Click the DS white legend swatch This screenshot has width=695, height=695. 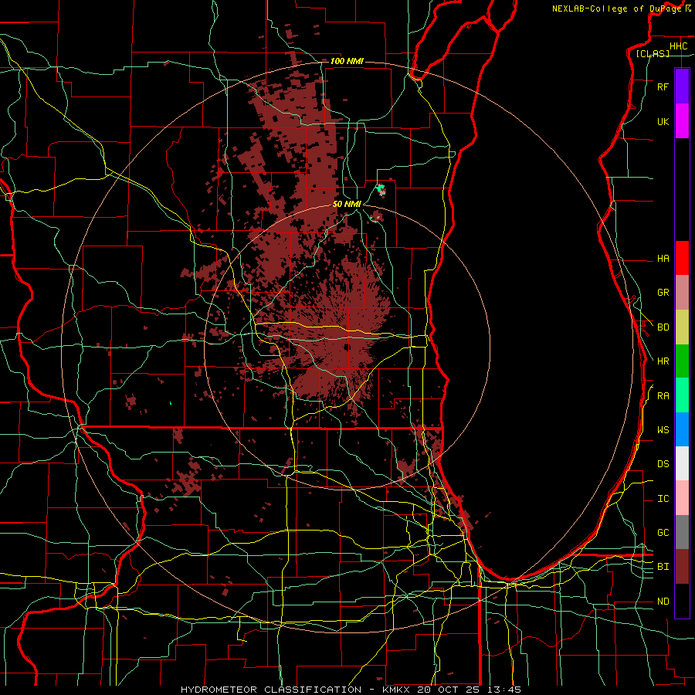coord(682,463)
